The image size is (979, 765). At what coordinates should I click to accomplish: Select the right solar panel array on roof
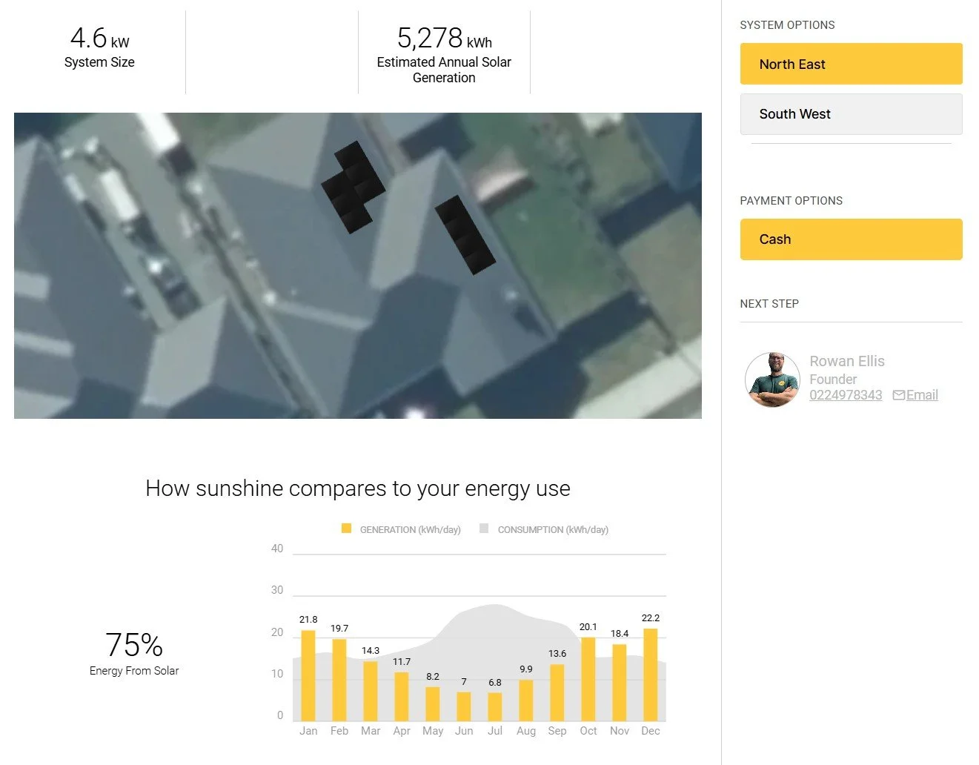tap(465, 234)
